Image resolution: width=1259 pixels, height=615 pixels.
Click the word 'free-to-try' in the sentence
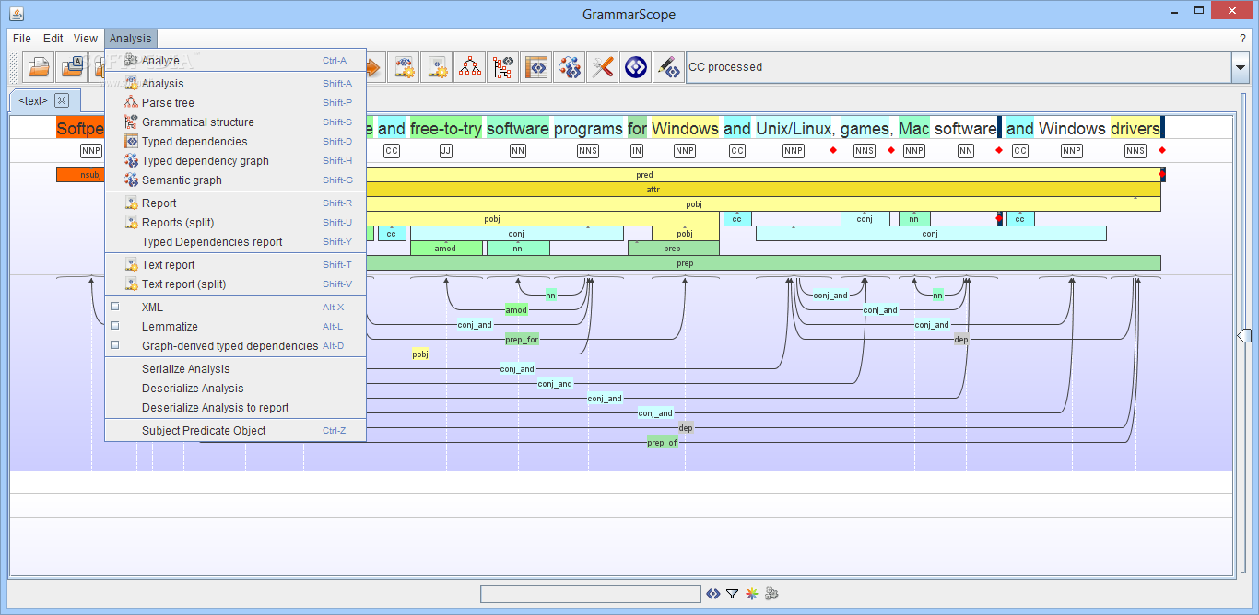tap(446, 129)
